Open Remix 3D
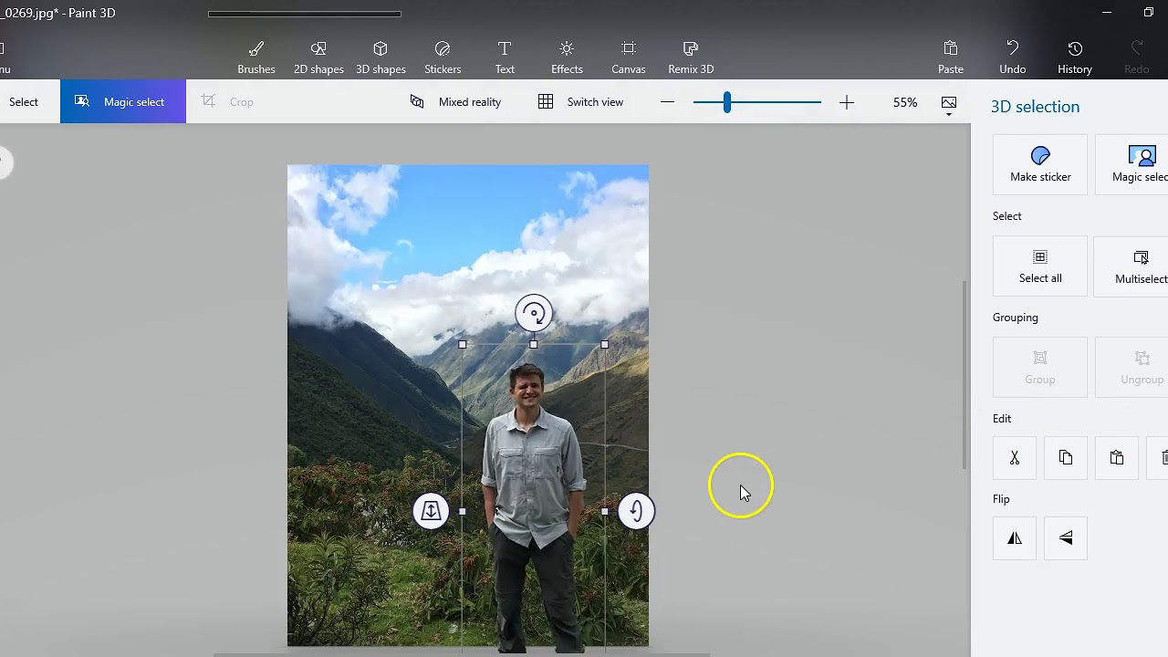 point(691,57)
